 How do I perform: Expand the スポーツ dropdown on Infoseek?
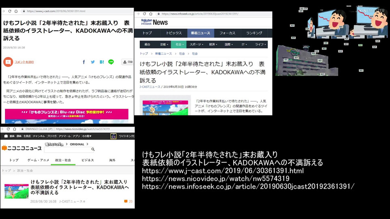(x=197, y=45)
